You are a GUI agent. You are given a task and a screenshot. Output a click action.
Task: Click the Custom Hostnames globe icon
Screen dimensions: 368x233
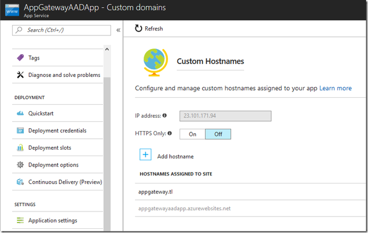156,62
